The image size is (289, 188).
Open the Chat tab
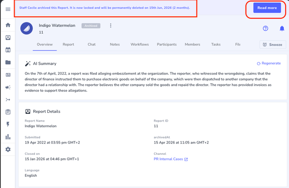[x=91, y=44]
